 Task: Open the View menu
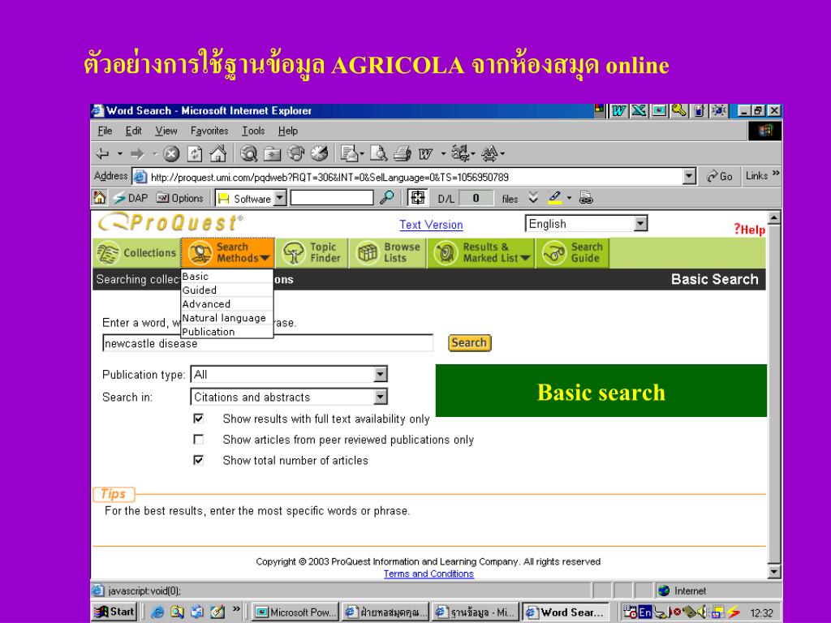coord(166,131)
